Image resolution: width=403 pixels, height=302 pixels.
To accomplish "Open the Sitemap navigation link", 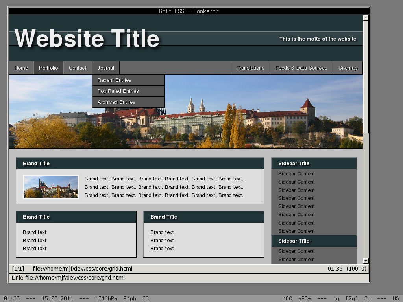I will [x=348, y=68].
